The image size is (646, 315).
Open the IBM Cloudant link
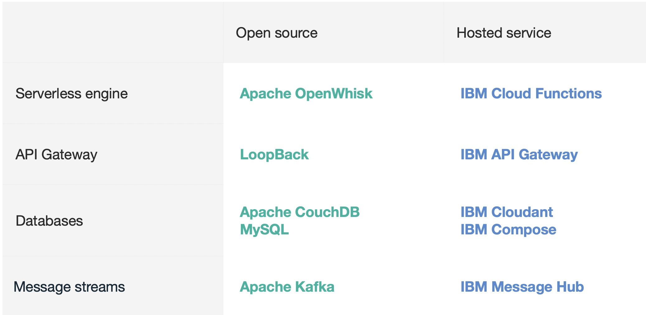pyautogui.click(x=507, y=212)
